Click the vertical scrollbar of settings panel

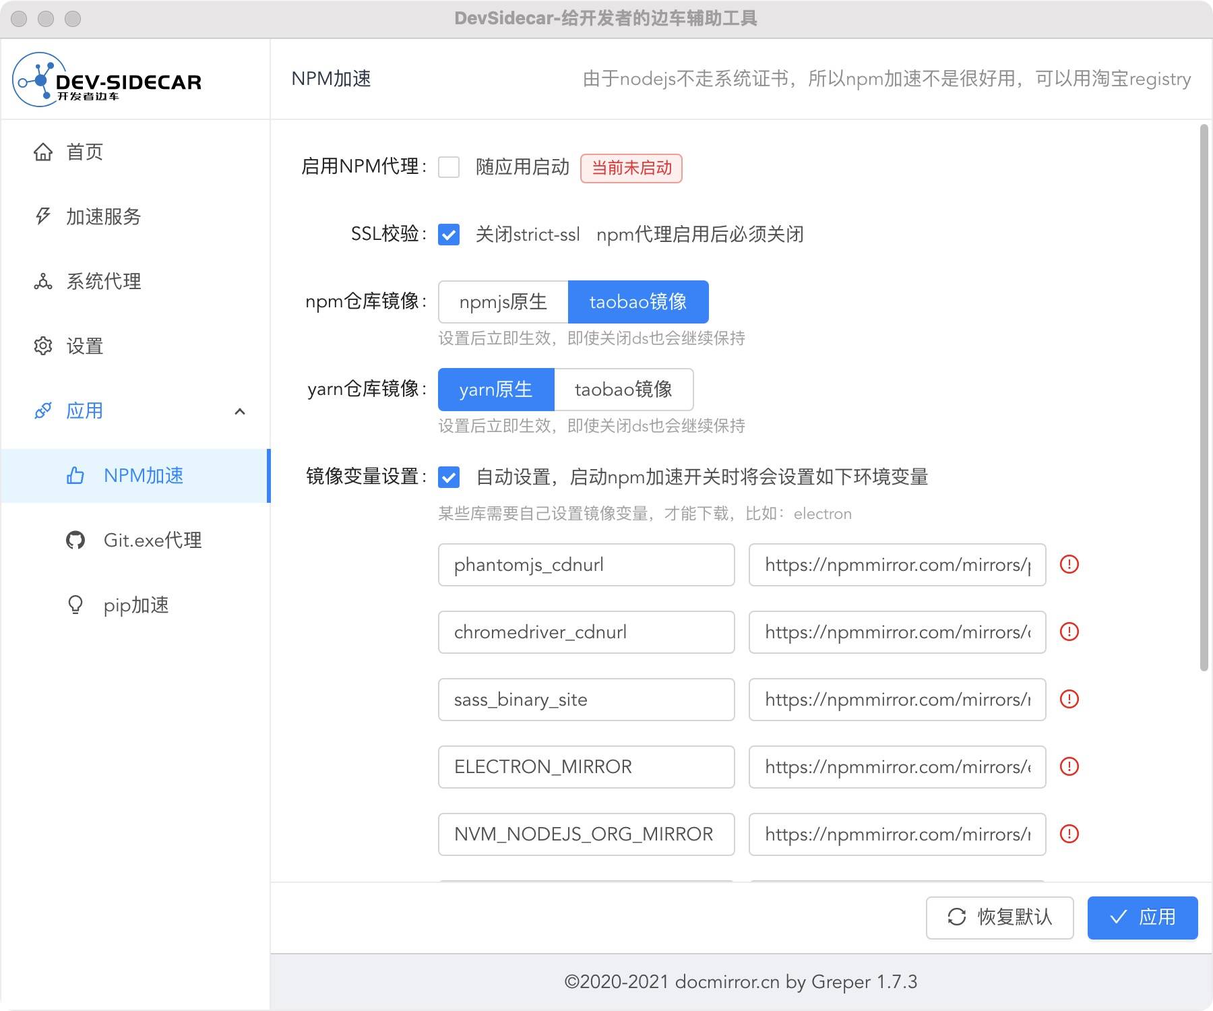(x=1204, y=398)
